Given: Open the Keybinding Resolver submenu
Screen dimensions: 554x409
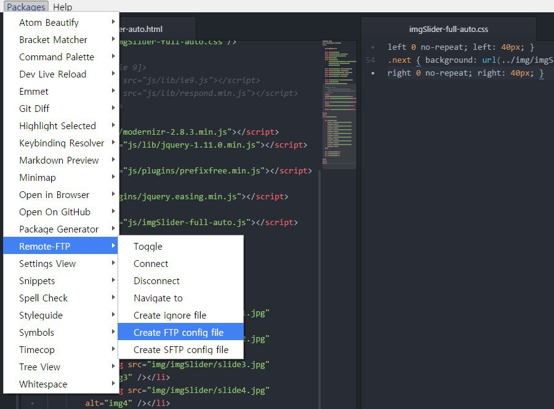Looking at the screenshot, I should [61, 143].
